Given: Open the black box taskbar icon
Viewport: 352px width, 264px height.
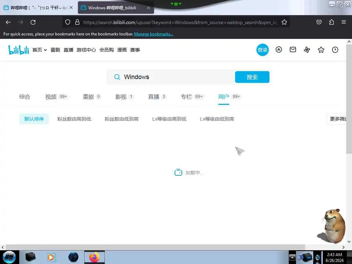Looking at the screenshot, I should point(30,257).
